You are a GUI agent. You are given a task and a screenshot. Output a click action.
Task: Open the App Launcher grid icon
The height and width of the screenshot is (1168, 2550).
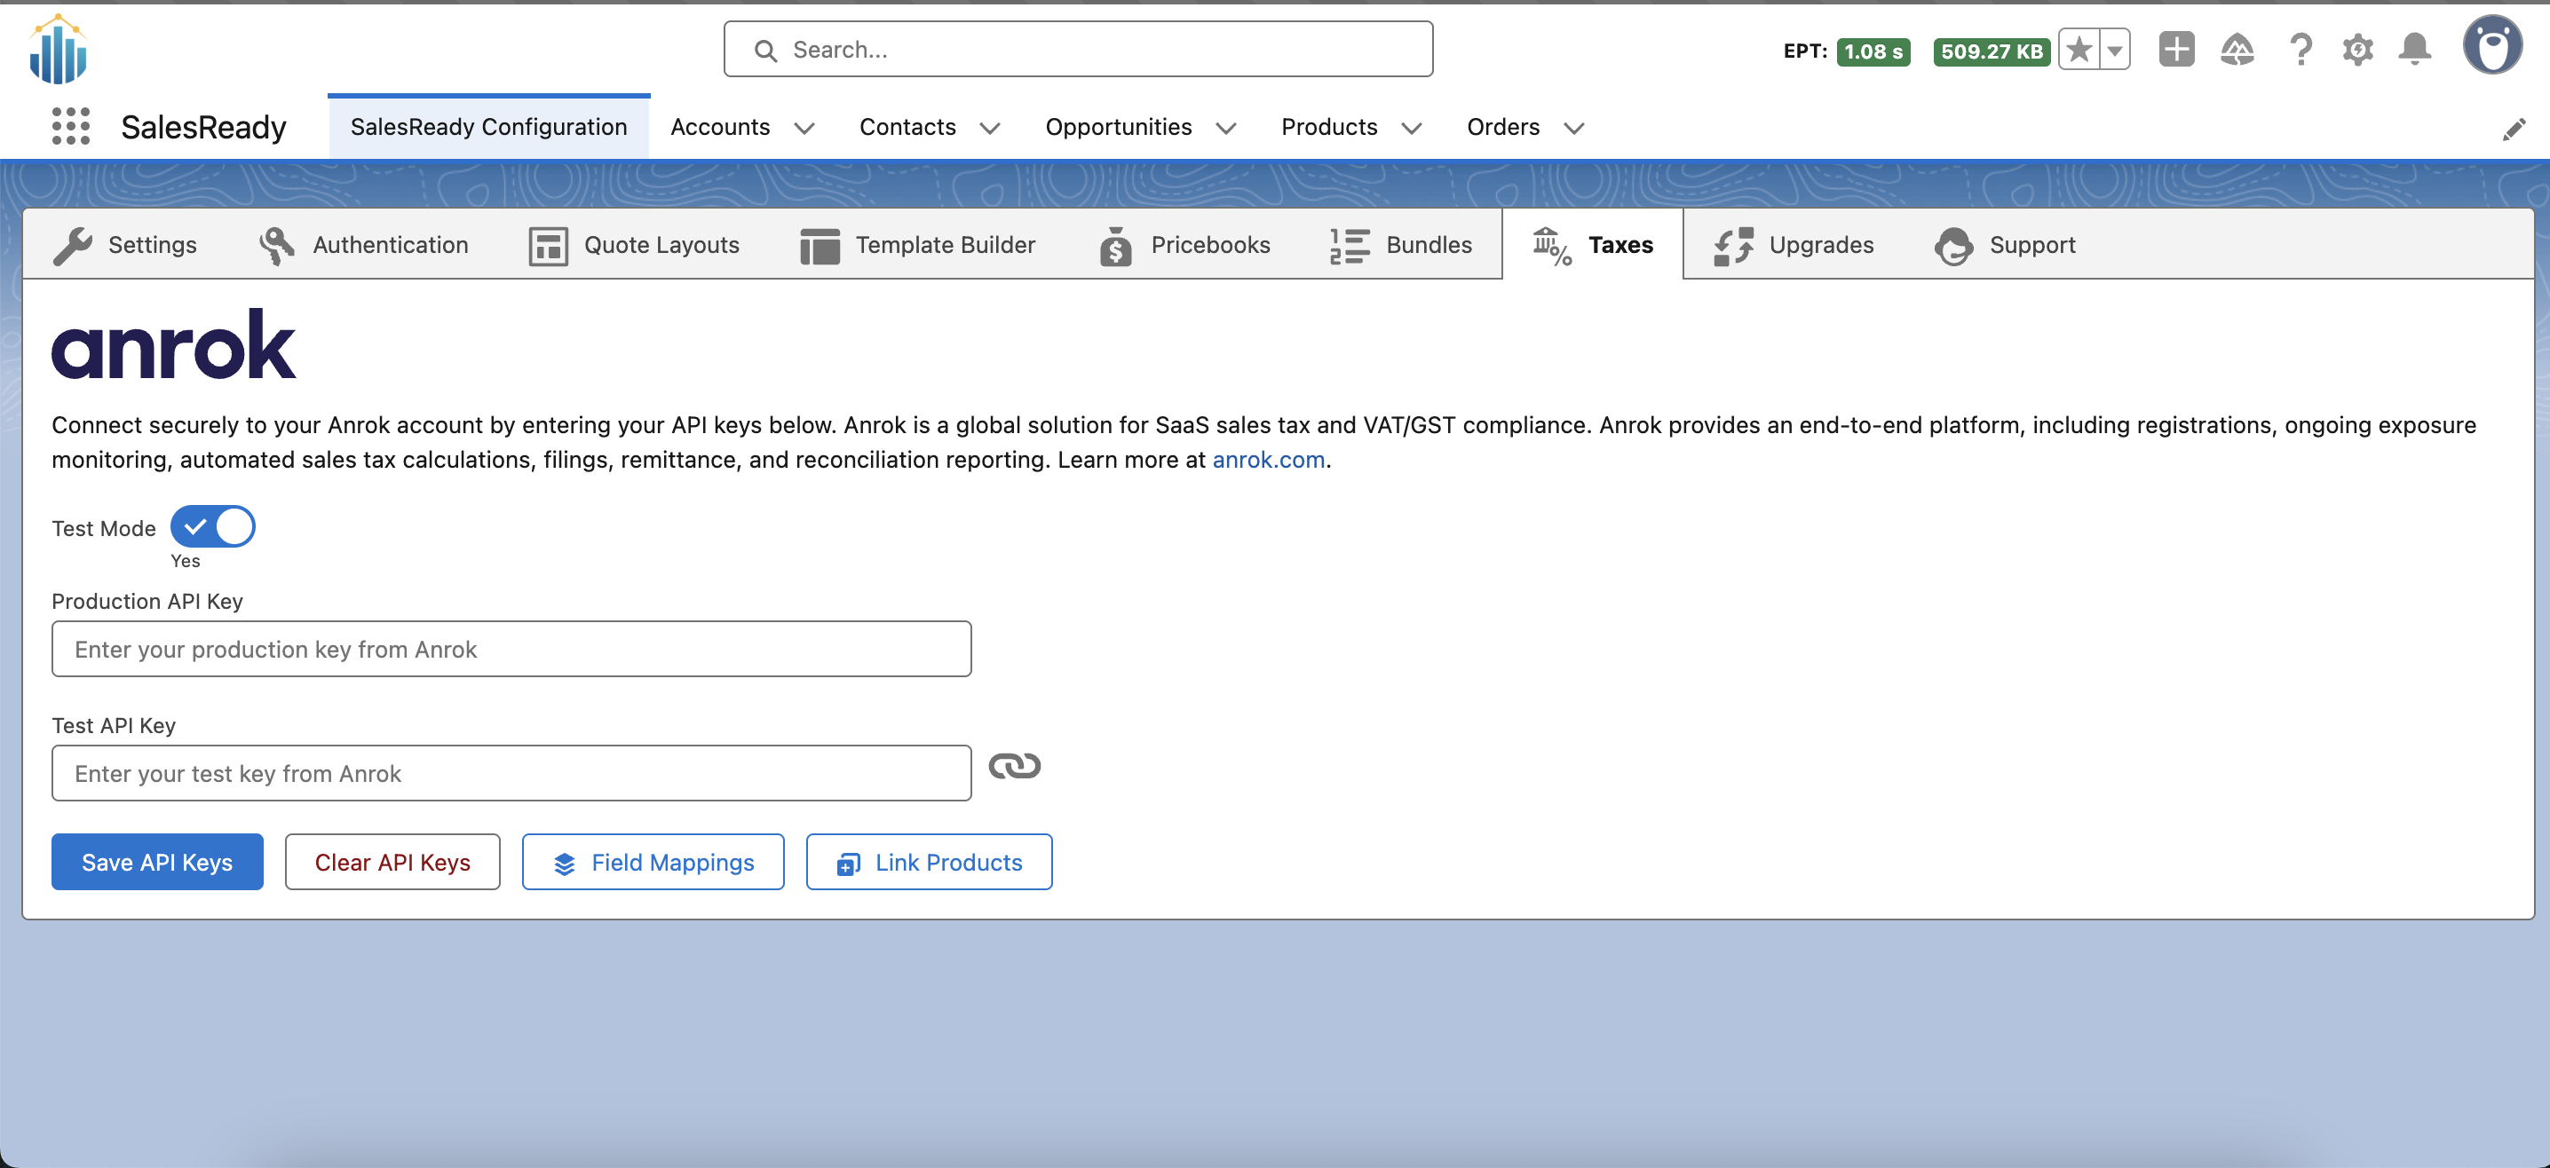pyautogui.click(x=70, y=127)
